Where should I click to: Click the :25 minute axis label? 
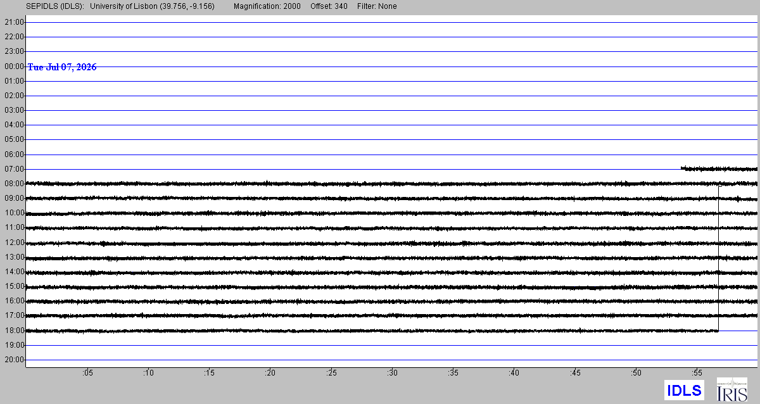coord(331,373)
